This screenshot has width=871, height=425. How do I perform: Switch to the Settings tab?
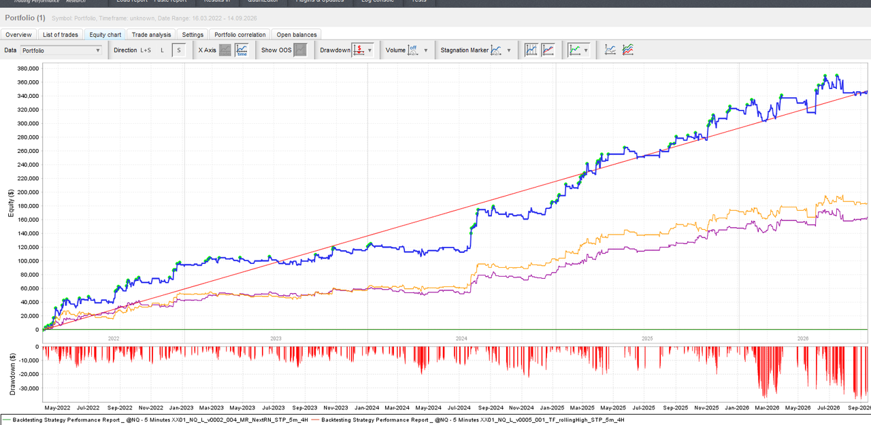(193, 35)
